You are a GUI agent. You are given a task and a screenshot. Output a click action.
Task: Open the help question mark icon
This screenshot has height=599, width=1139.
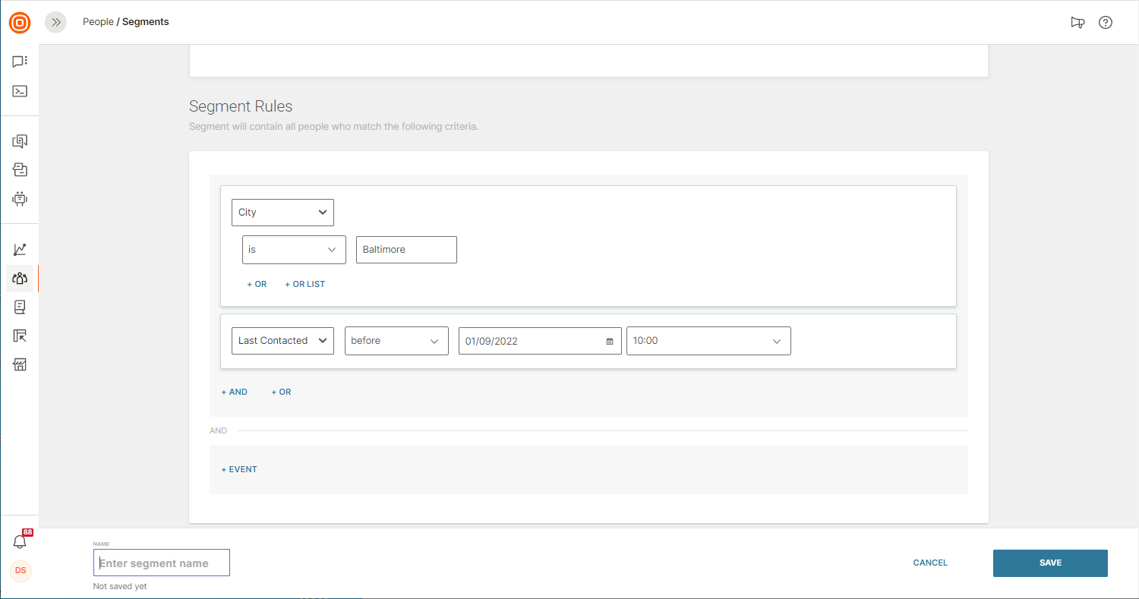click(1106, 23)
